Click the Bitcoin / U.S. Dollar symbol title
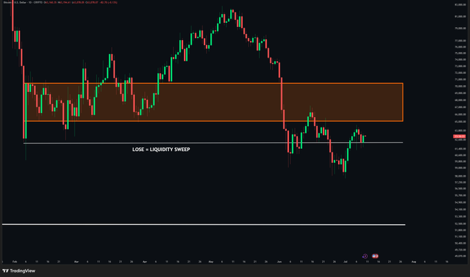 point(14,2)
